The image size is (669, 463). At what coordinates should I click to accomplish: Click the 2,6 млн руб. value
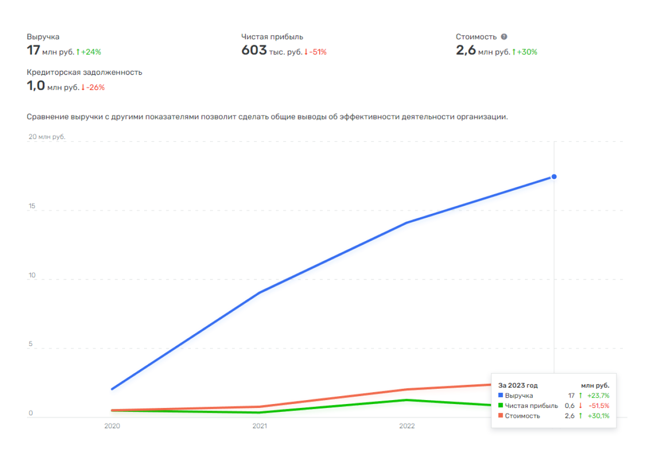tap(483, 51)
